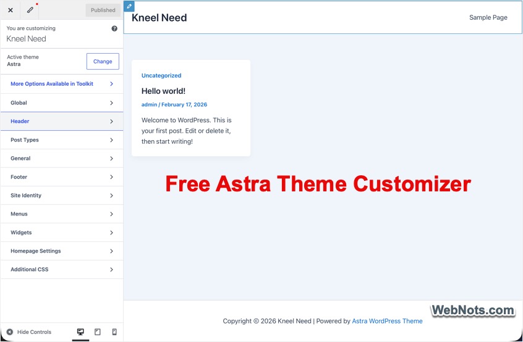Expand the chevron on the Widgets row
This screenshot has height=342, width=523.
click(112, 233)
